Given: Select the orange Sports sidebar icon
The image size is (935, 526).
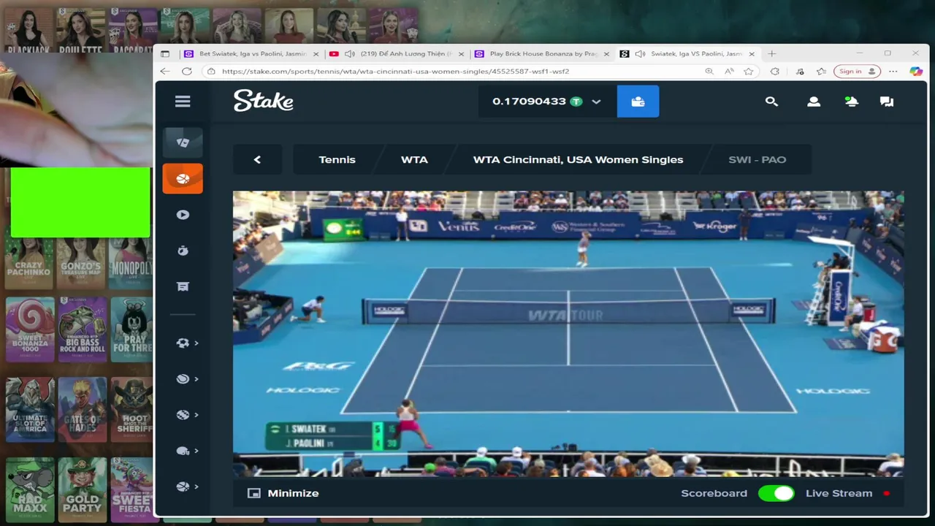Looking at the screenshot, I should (x=183, y=178).
